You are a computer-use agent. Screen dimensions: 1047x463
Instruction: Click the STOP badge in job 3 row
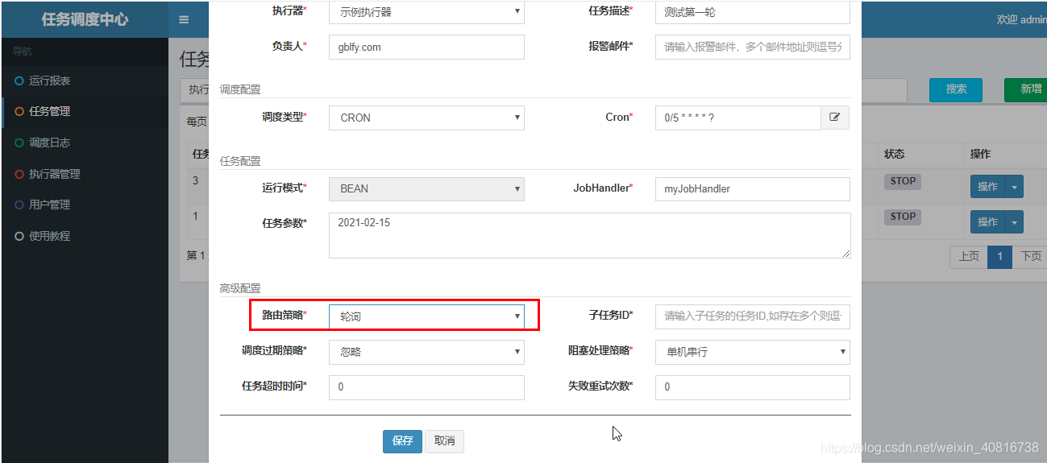(x=903, y=181)
